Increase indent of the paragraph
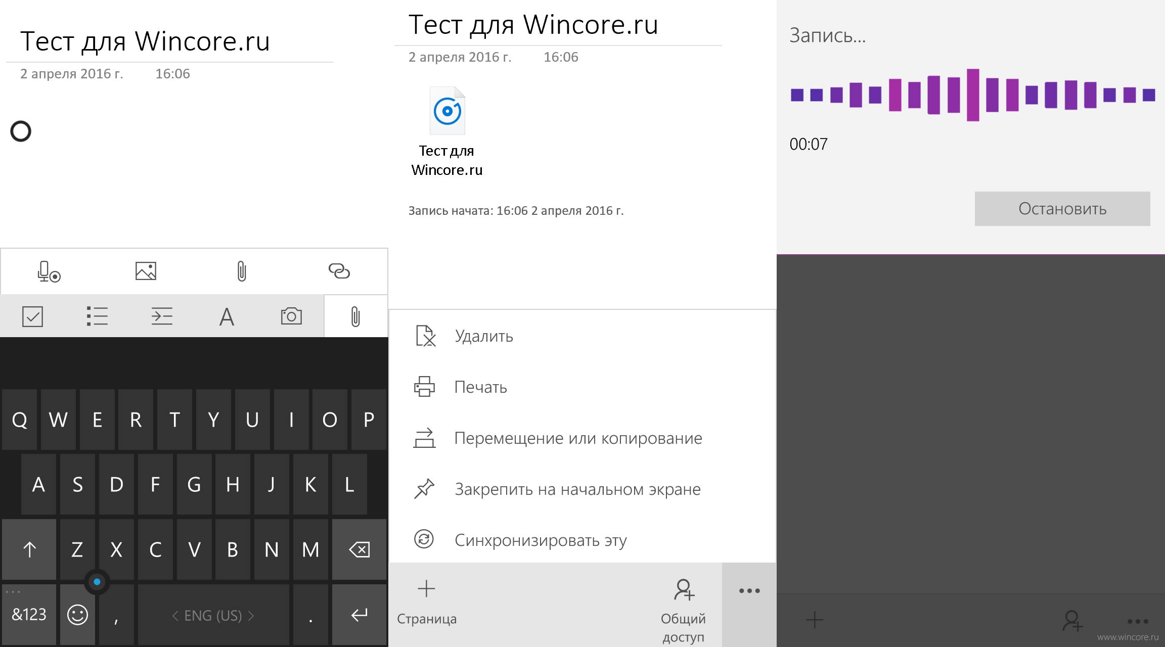The height and width of the screenshot is (647, 1165). click(x=162, y=316)
